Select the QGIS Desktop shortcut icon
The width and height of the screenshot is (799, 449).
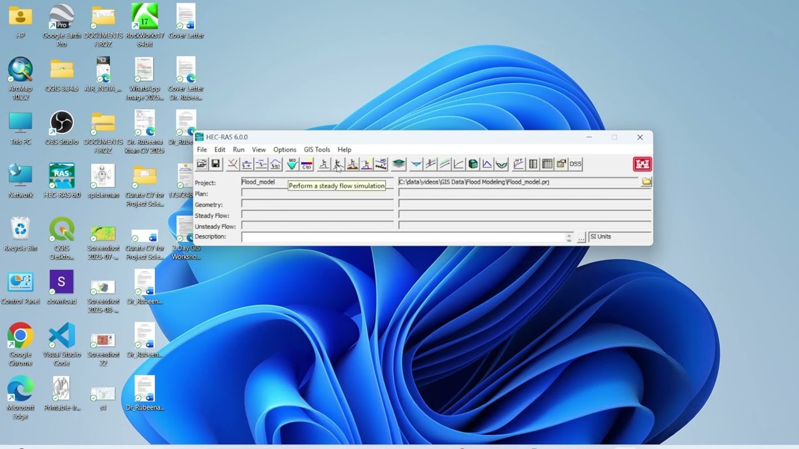pos(62,238)
